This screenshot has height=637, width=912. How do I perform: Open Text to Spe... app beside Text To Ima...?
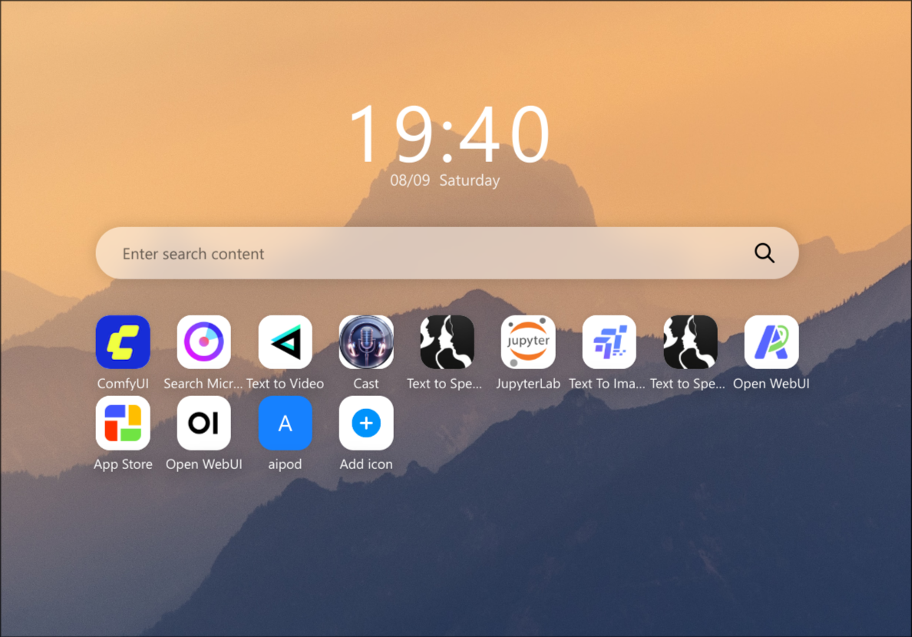click(x=690, y=342)
